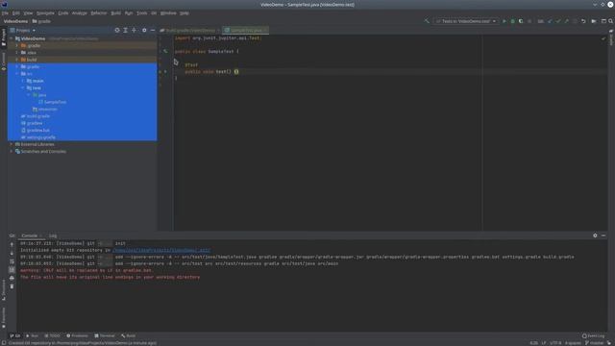Run the selected test configuration
Viewport: 615px width, 346px height.
point(504,21)
